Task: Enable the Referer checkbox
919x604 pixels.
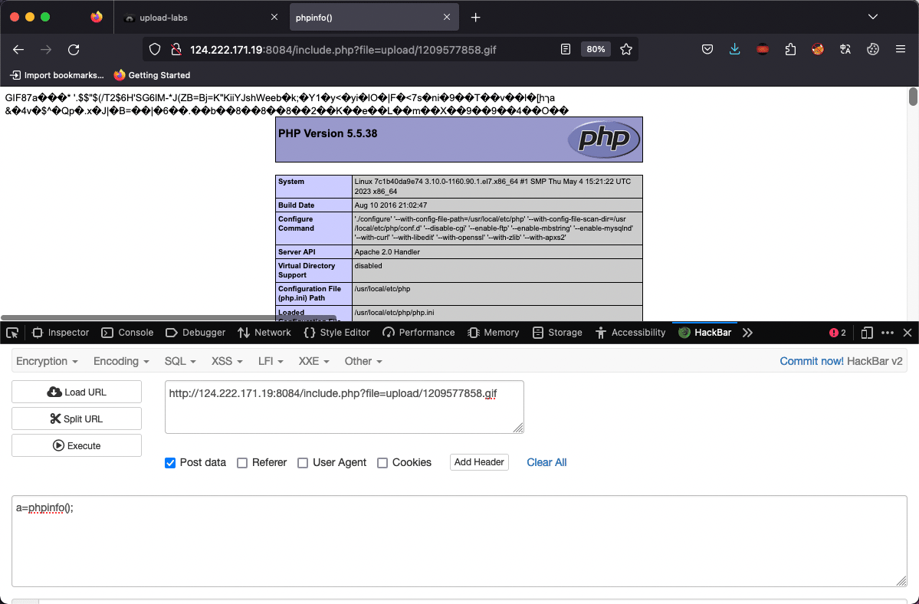Action: [x=242, y=463]
